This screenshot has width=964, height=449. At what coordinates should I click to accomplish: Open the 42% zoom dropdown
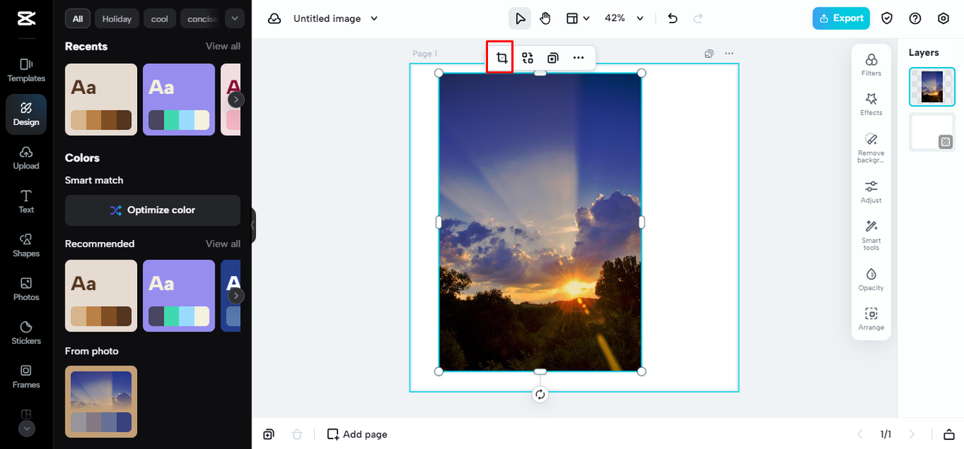(x=624, y=19)
